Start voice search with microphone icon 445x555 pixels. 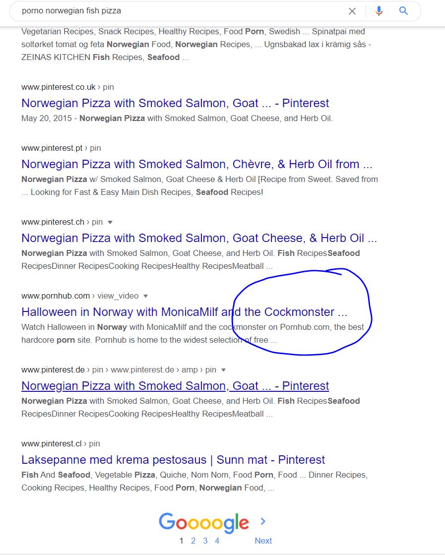tap(379, 11)
